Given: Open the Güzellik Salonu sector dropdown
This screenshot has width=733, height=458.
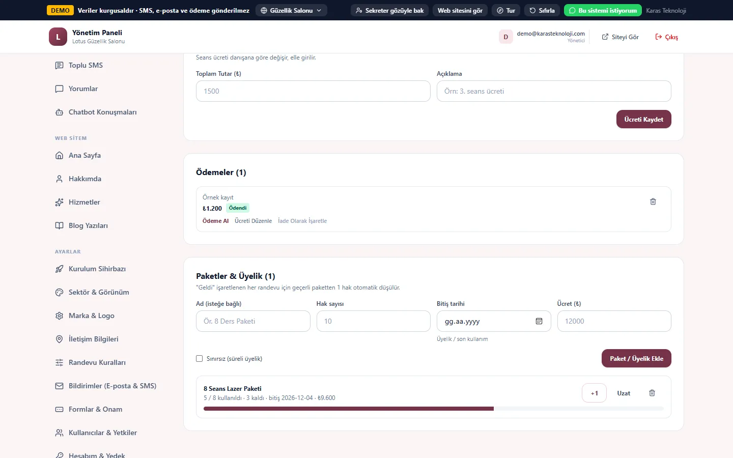Looking at the screenshot, I should pyautogui.click(x=291, y=10).
